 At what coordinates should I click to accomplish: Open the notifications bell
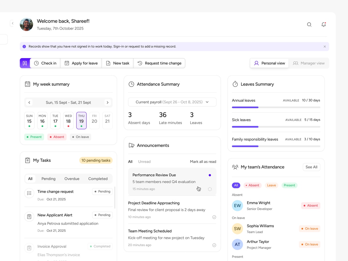point(324,25)
